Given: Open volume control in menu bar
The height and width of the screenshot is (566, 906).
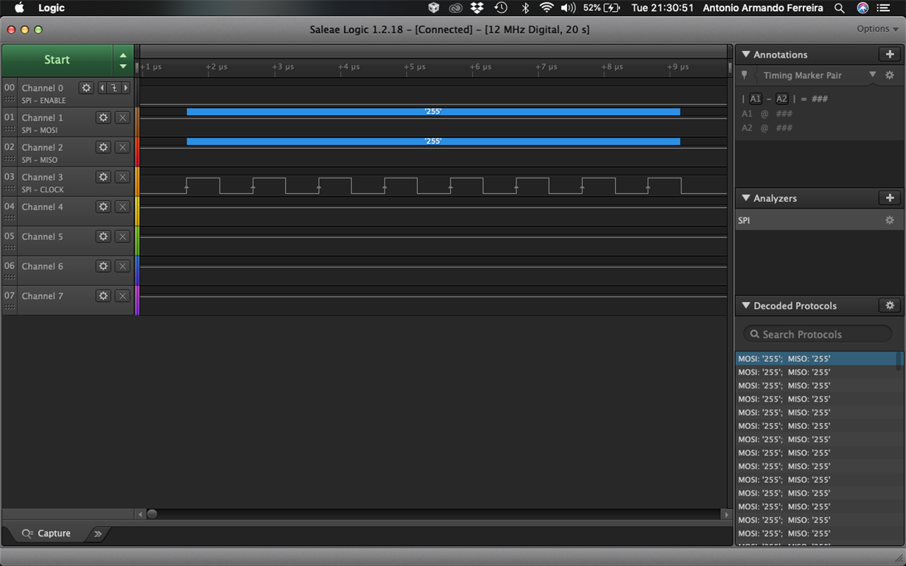Looking at the screenshot, I should click(x=568, y=8).
